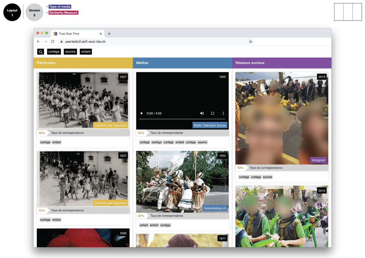Reload the page
The width and height of the screenshot is (365, 258).
click(x=53, y=42)
